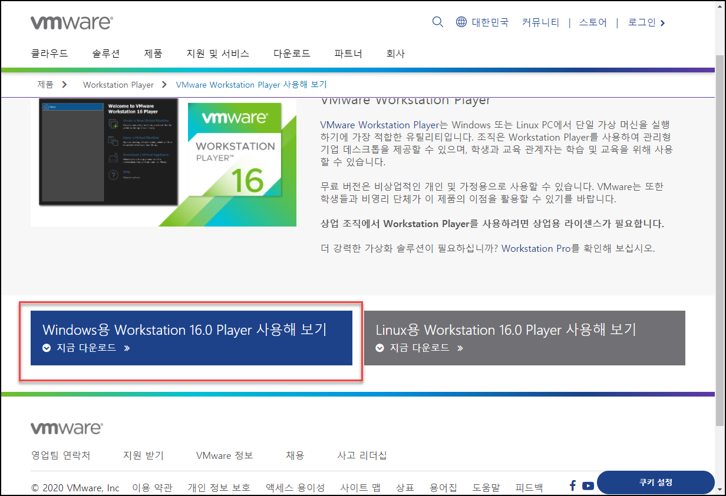The width and height of the screenshot is (726, 496).
Task: Click the arrow after the 제품 breadcrumb
Action: (64, 85)
